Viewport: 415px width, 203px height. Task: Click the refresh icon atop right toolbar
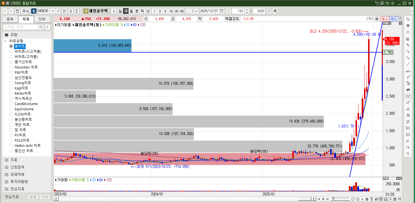coord(408,19)
